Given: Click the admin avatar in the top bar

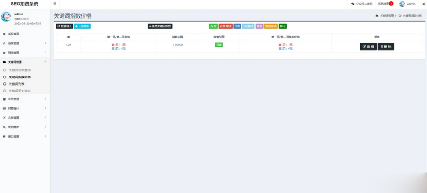Looking at the screenshot, I should [x=402, y=4].
